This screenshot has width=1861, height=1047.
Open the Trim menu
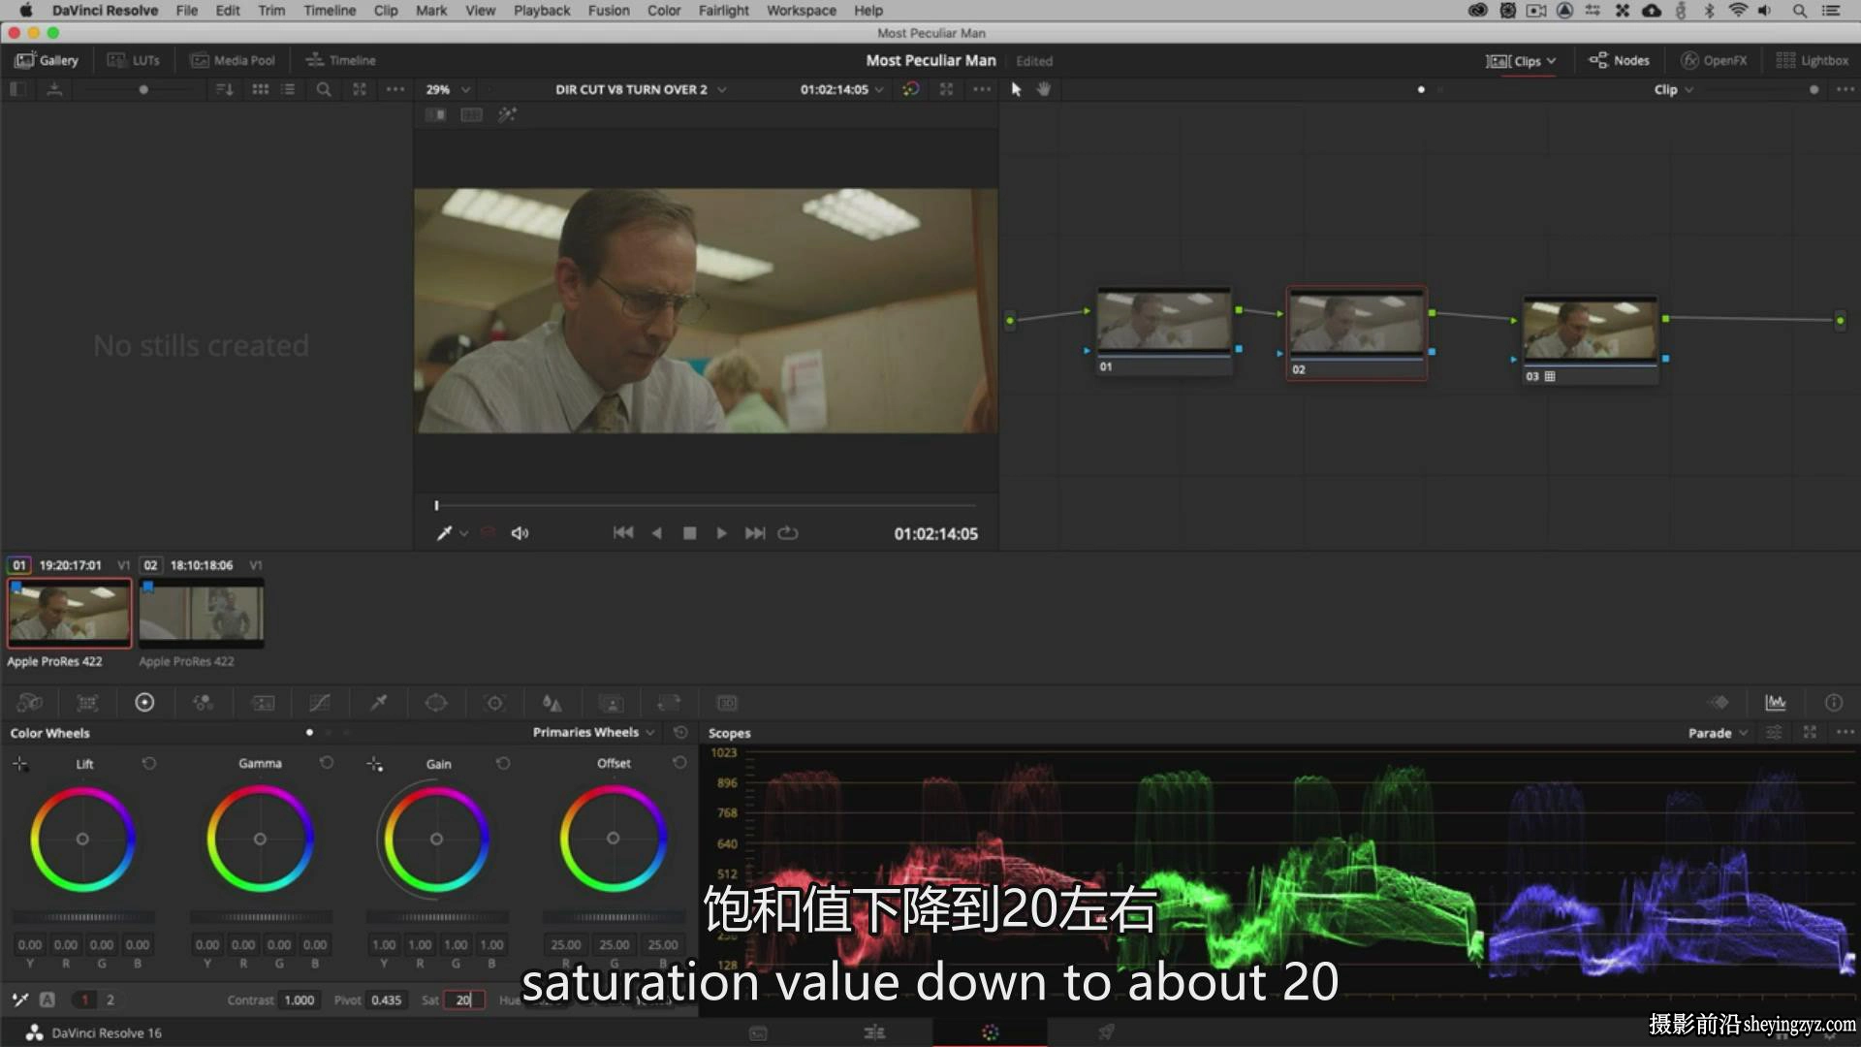click(x=271, y=11)
